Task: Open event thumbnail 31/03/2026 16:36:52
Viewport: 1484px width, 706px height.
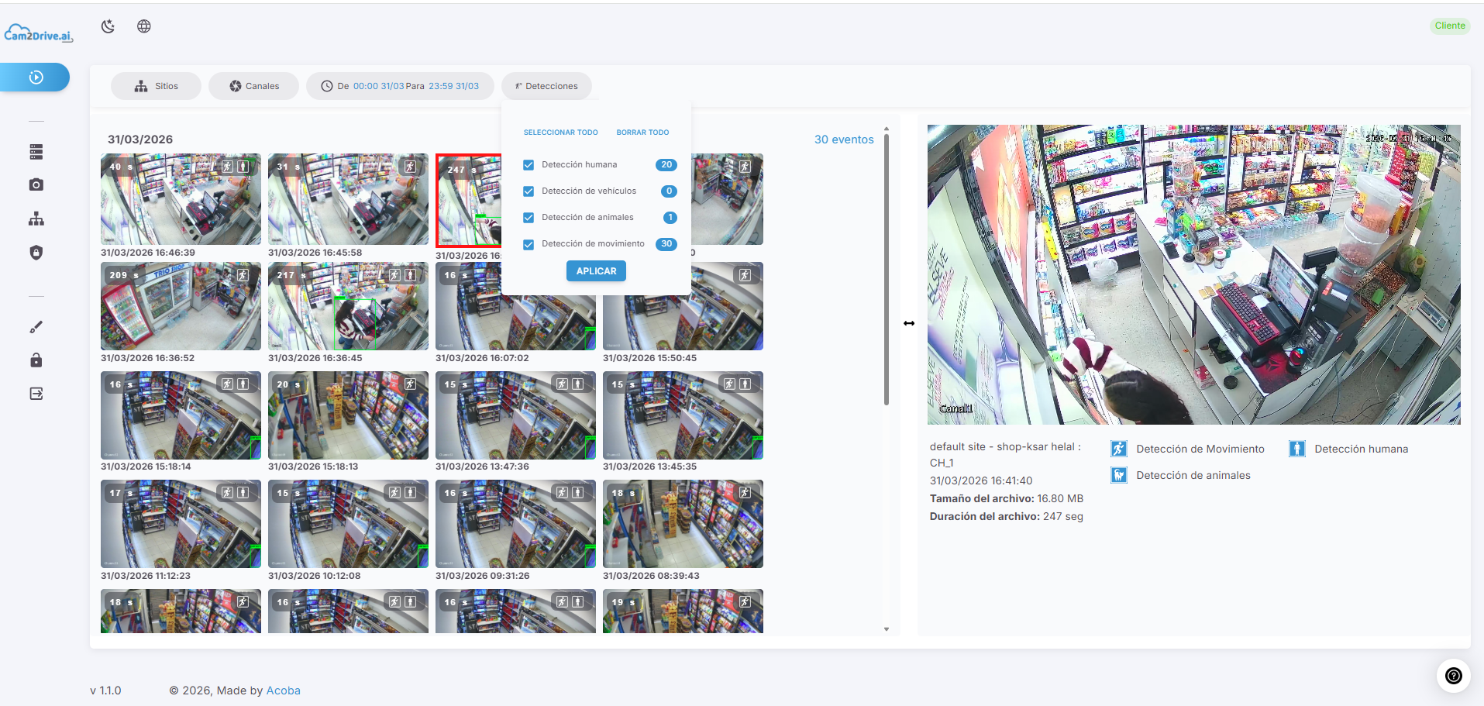Action: click(x=181, y=306)
